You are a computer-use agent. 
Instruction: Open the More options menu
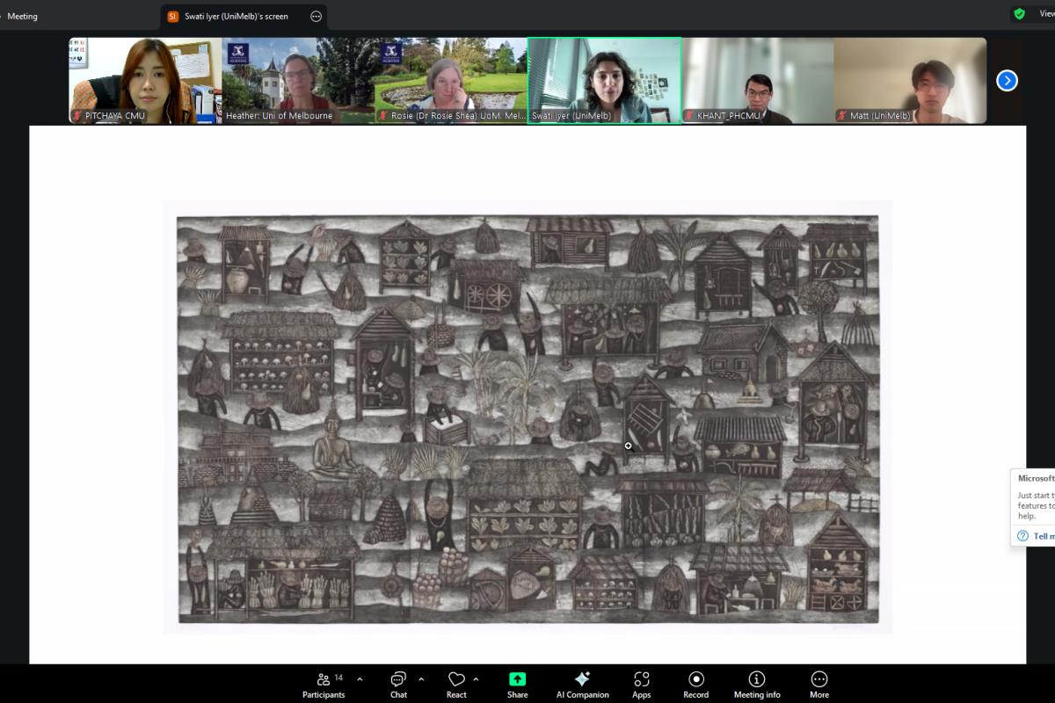819,684
